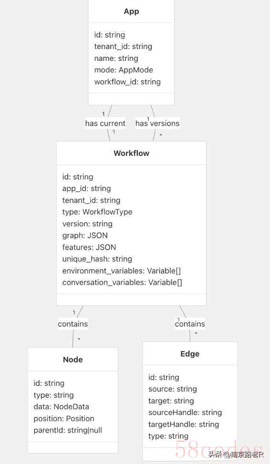Select 'data: NodeData' in Node
Image resolution: width=270 pixels, height=464 pixels.
62,406
